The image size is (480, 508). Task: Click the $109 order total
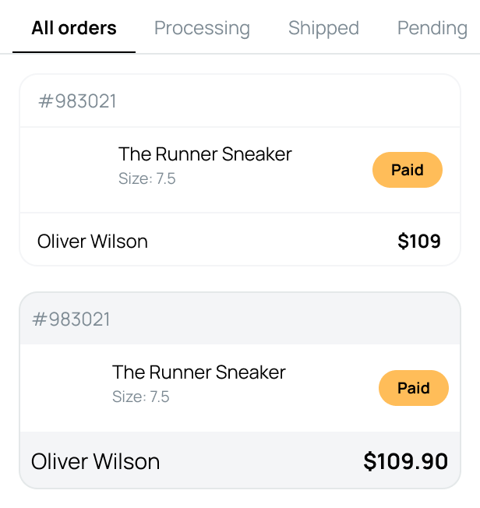tap(419, 242)
